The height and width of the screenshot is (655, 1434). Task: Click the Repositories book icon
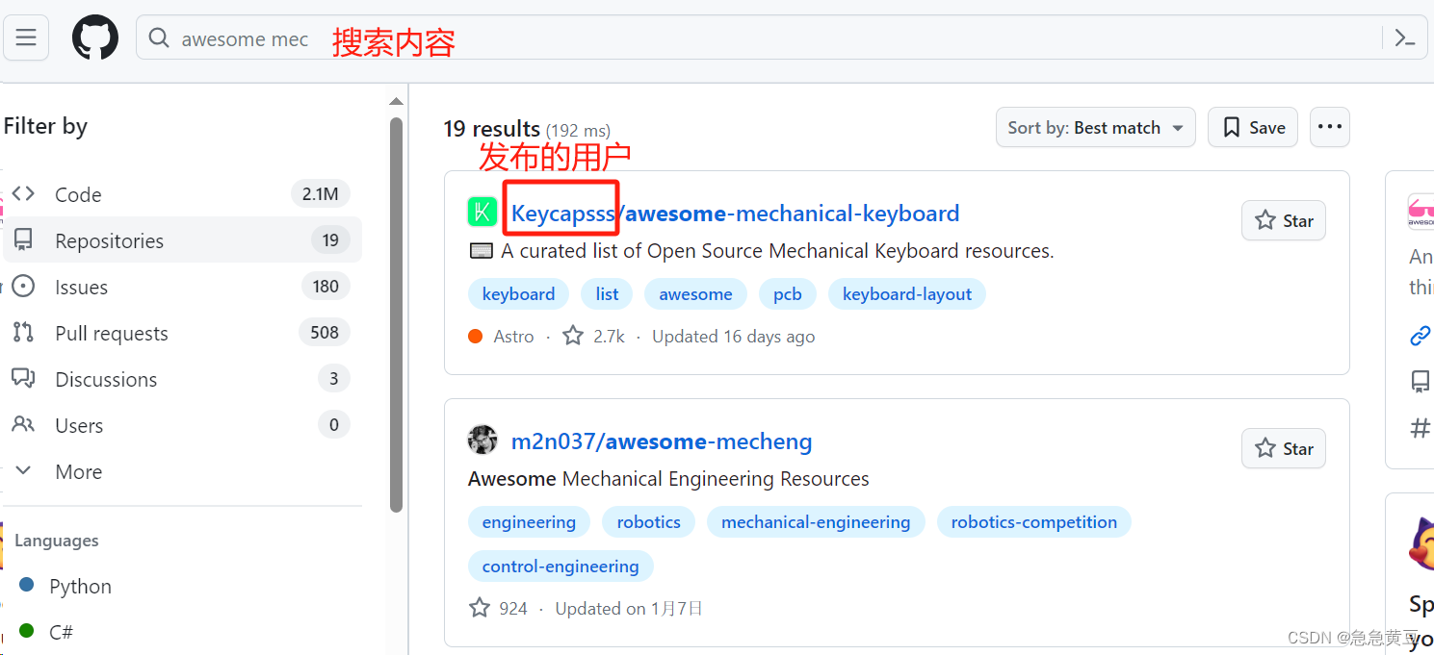[23, 239]
